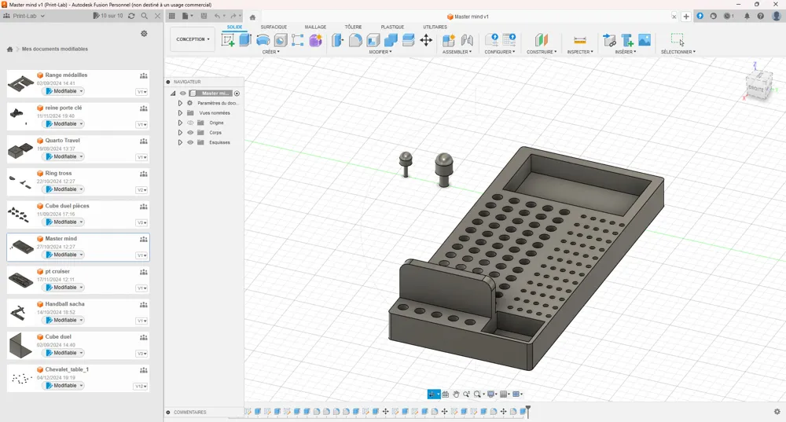Toggle visibility of Corps folder

pyautogui.click(x=190, y=133)
